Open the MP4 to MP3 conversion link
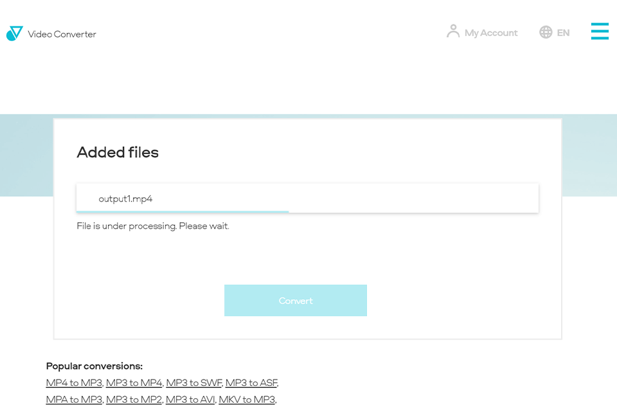Viewport: 617px width, 411px height. [x=74, y=382]
